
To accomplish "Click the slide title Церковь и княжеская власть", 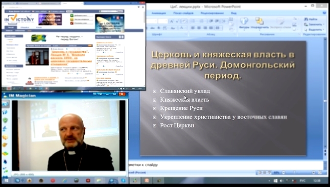I will 223,65.
